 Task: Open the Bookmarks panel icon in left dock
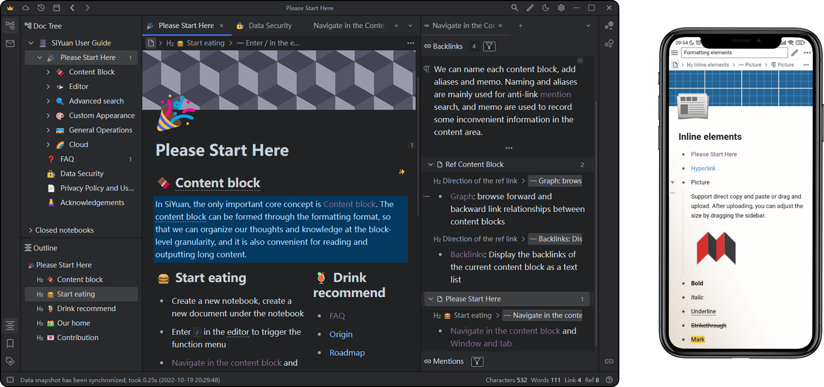click(x=10, y=343)
